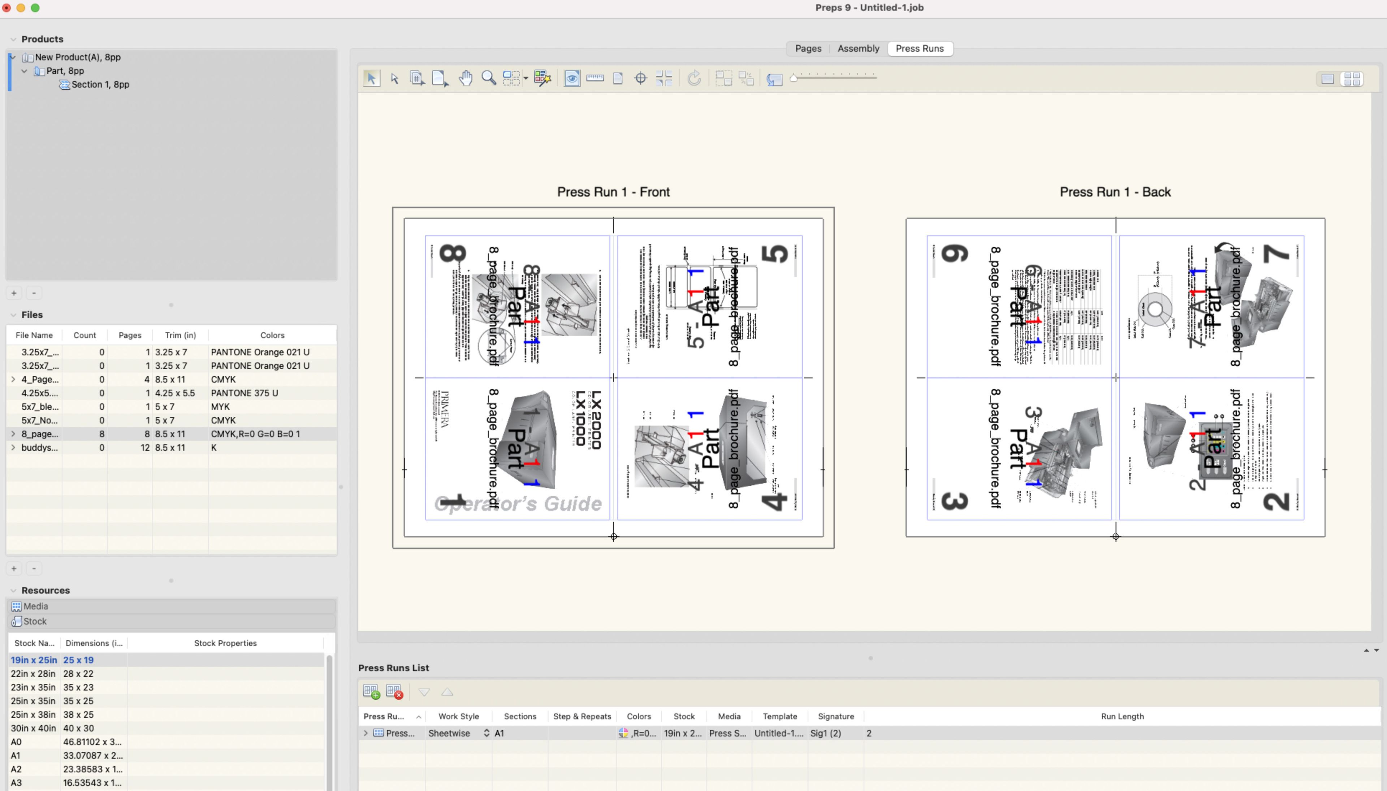Open the Pages tab

coord(808,48)
